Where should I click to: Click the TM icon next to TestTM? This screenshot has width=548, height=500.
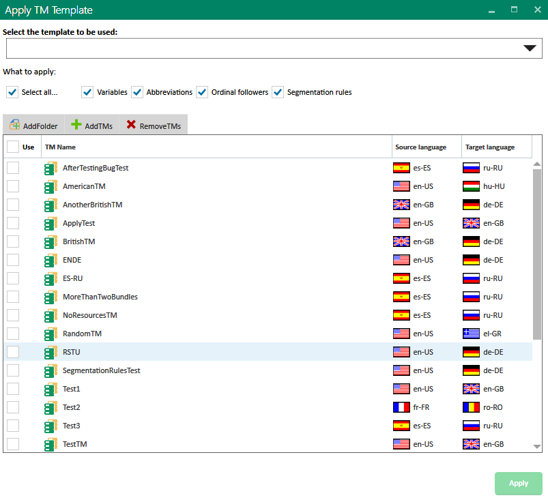pos(51,445)
